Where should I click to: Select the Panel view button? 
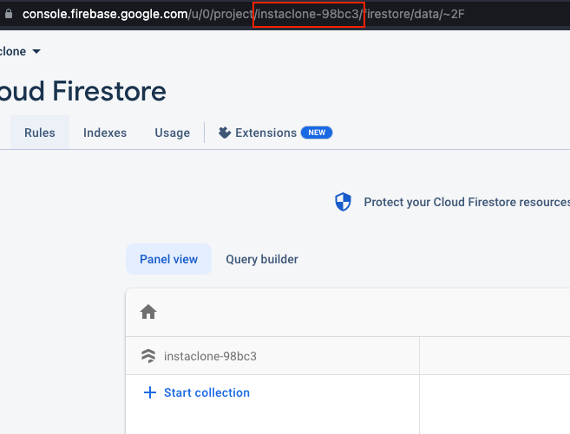pyautogui.click(x=168, y=259)
